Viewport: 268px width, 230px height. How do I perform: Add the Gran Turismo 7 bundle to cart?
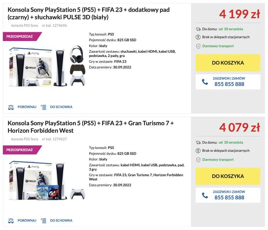tap(228, 176)
